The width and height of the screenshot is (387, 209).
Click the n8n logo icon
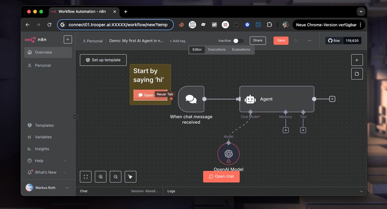coord(30,40)
